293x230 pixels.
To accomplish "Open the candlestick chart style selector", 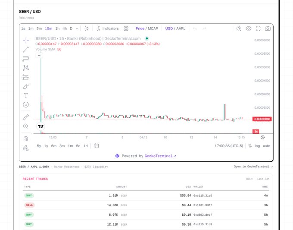I will point(87,28).
